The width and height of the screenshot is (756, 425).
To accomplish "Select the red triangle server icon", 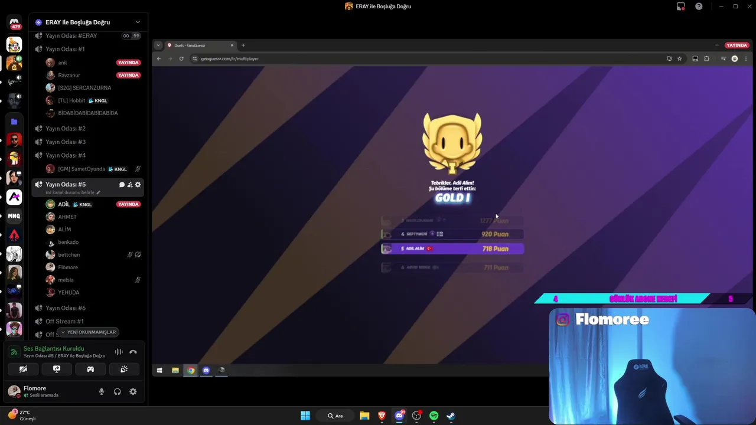I will 14,235.
